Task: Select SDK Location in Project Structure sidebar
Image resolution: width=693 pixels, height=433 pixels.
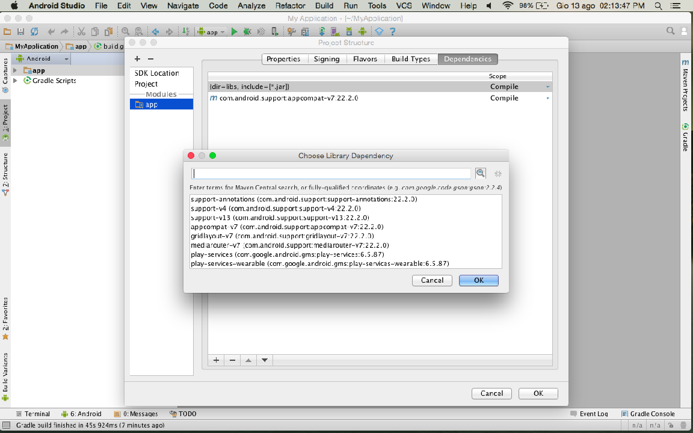Action: 157,73
